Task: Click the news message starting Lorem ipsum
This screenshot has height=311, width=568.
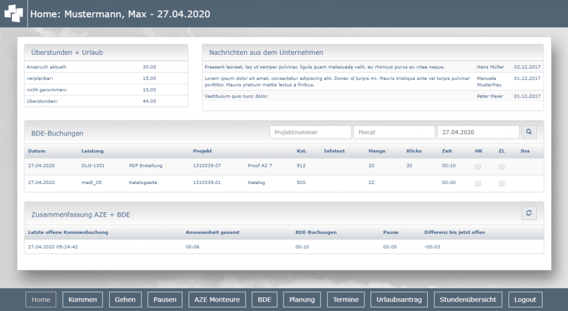Action: coord(337,81)
